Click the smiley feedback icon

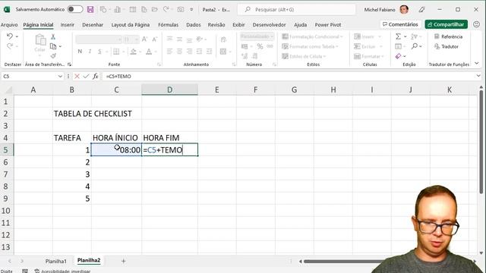476,24
